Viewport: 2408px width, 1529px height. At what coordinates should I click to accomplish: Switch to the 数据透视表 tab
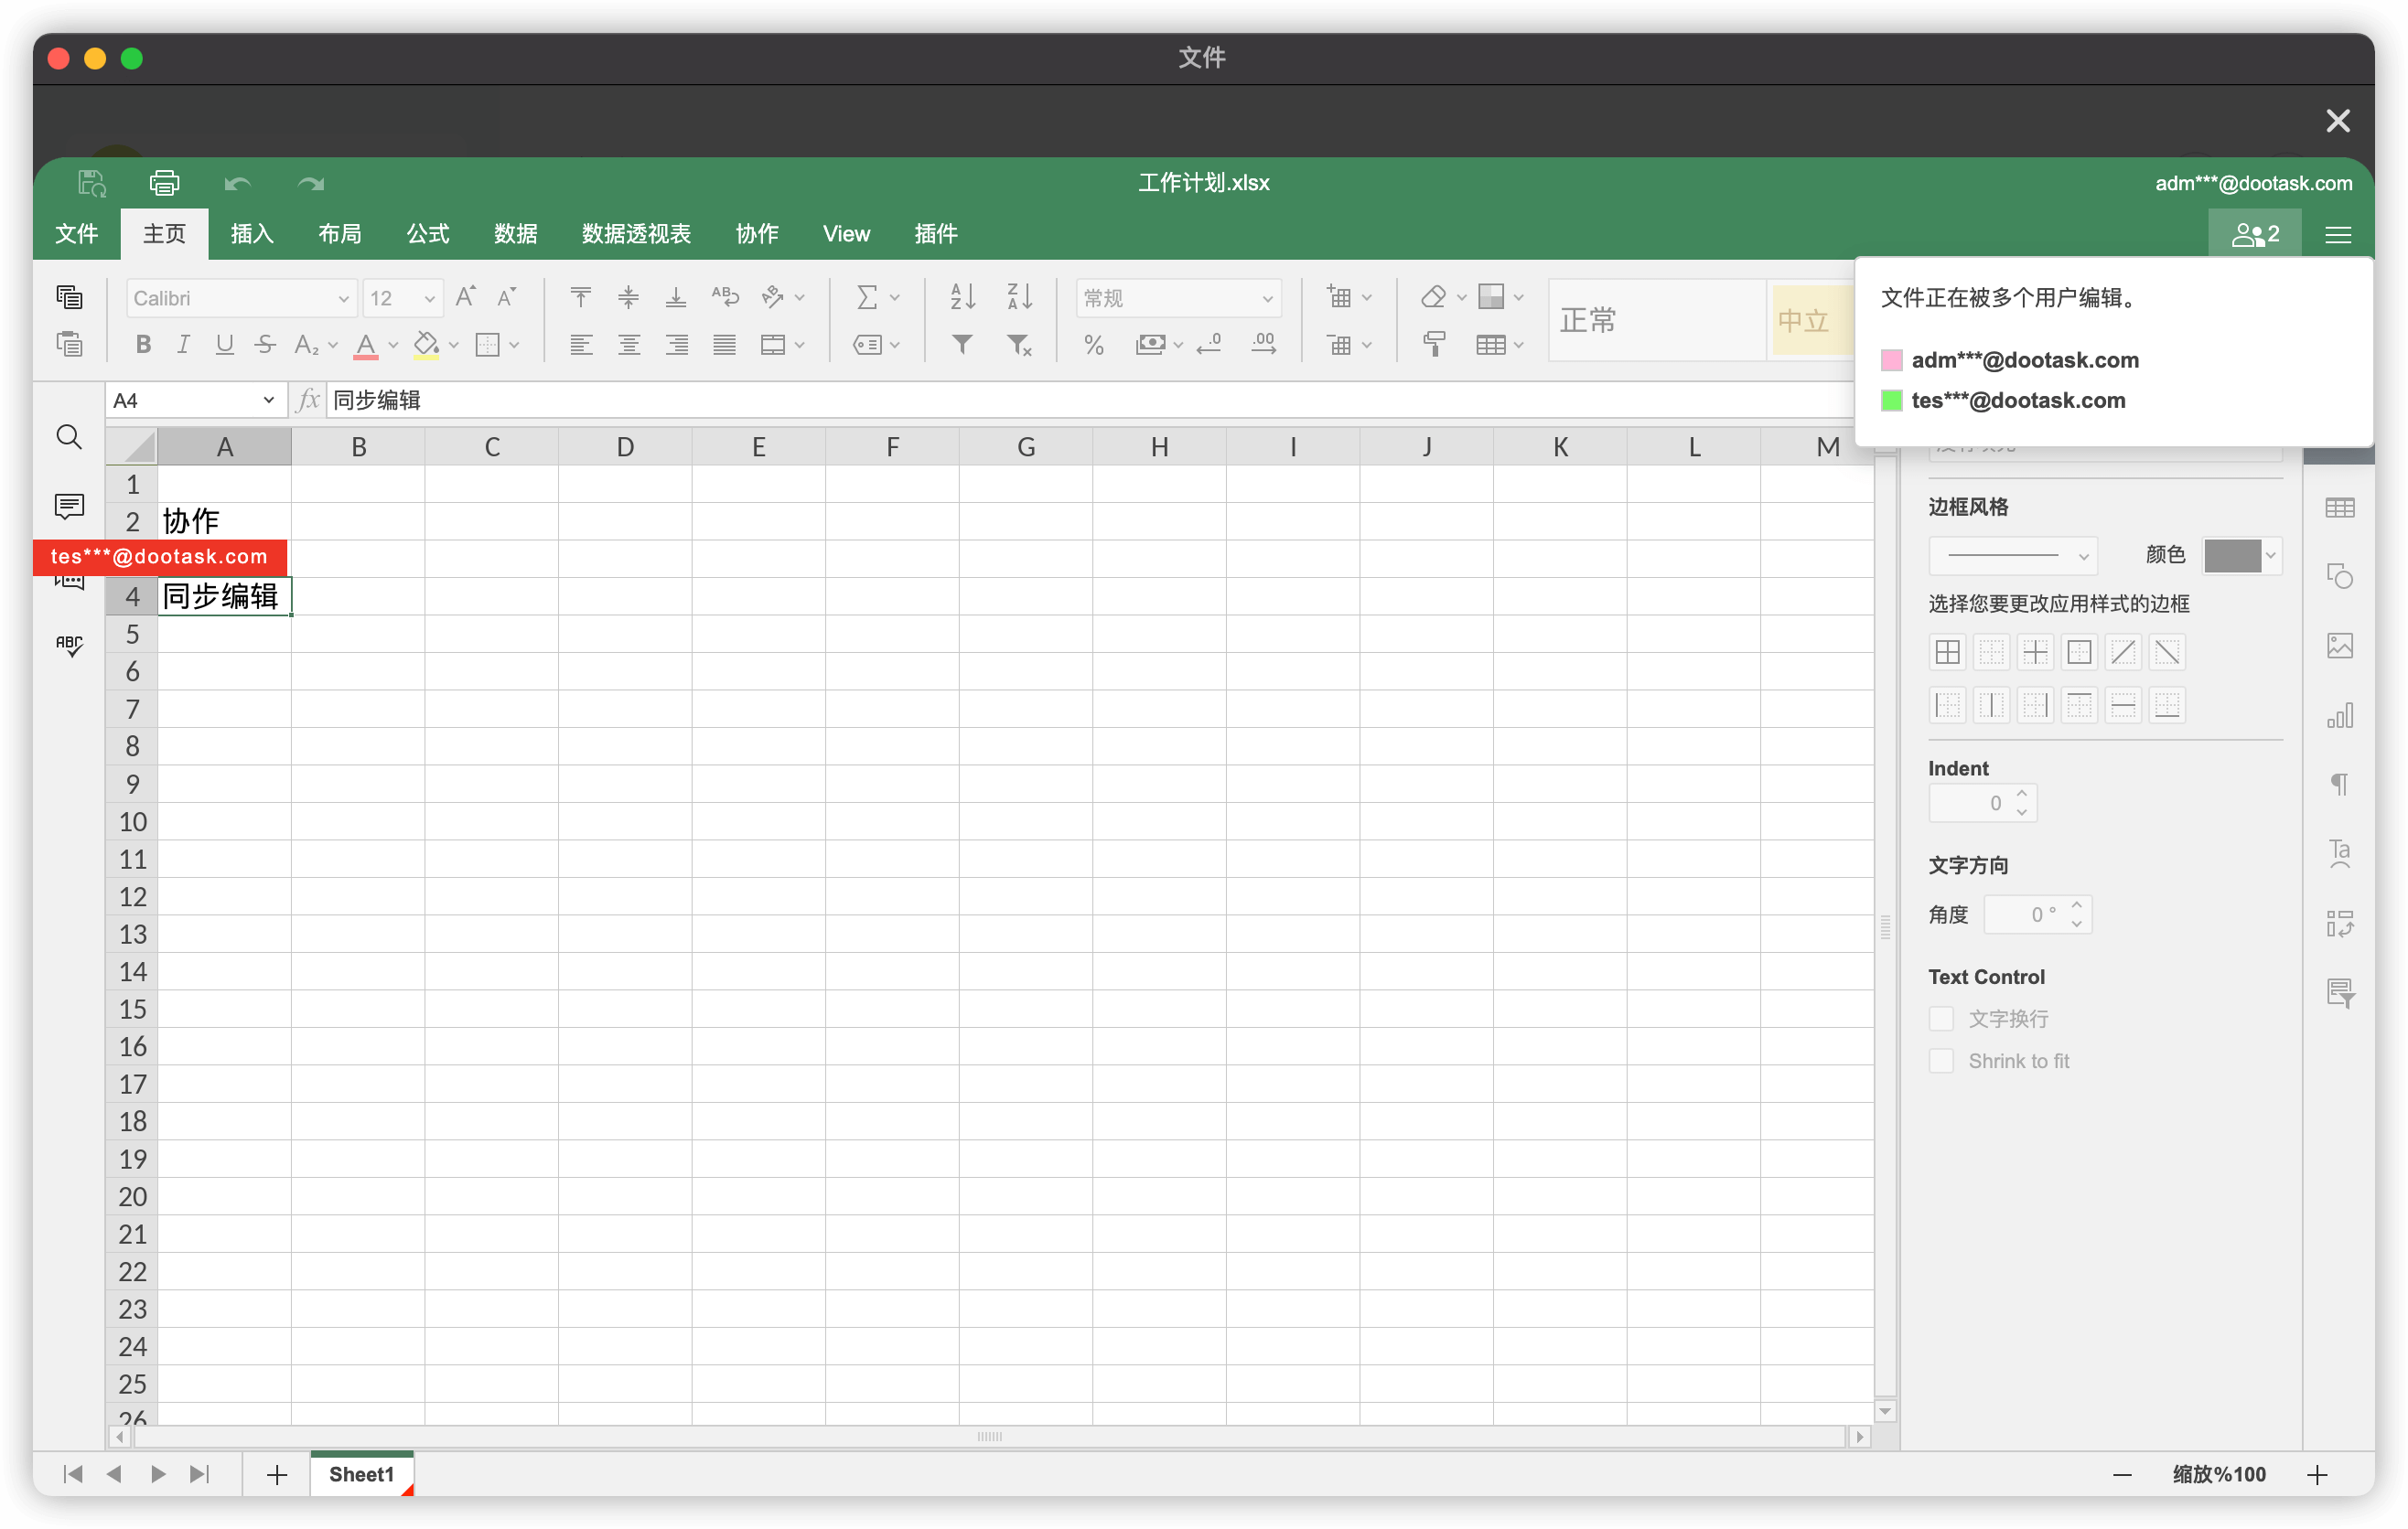point(636,234)
